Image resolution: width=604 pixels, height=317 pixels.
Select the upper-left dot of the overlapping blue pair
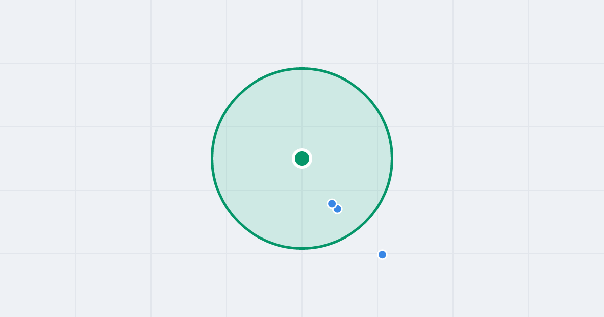(332, 204)
